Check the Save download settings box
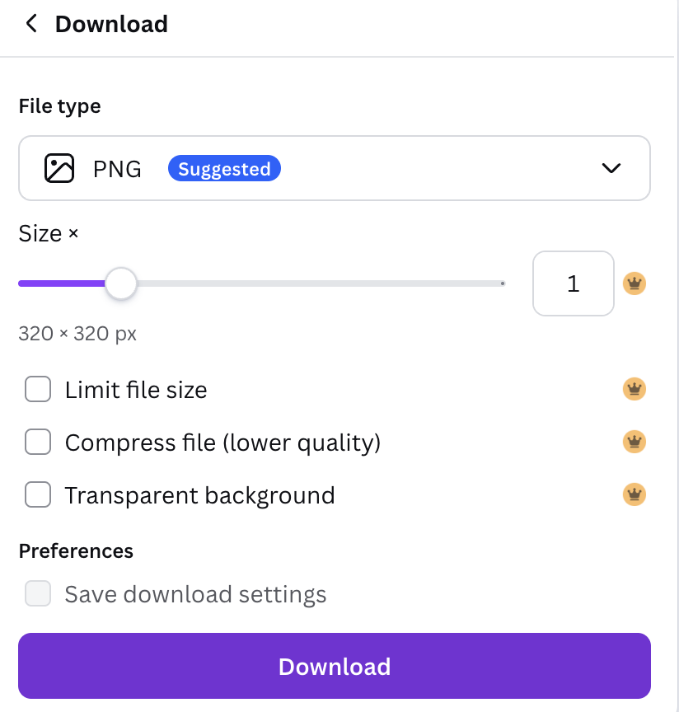The image size is (679, 712). (x=38, y=593)
